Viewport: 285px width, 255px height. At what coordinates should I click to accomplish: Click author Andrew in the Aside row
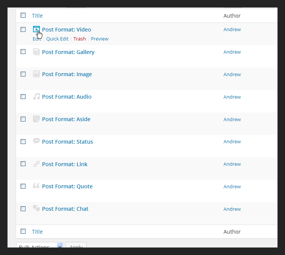(x=232, y=119)
